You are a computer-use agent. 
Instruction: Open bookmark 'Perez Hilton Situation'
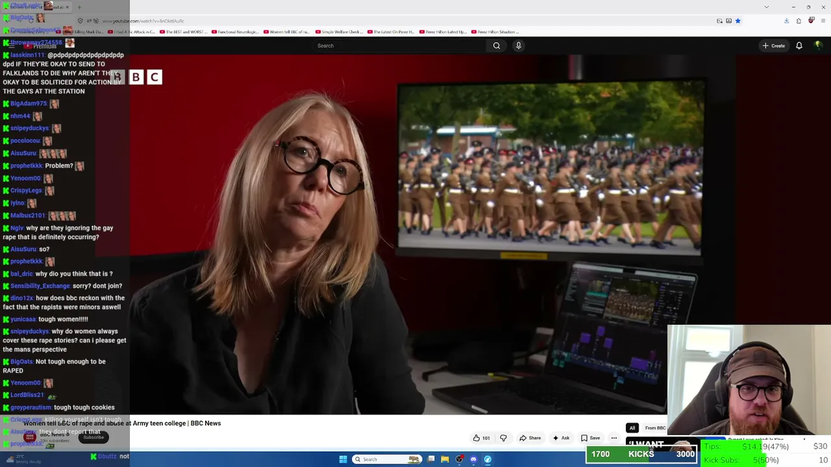(495, 32)
